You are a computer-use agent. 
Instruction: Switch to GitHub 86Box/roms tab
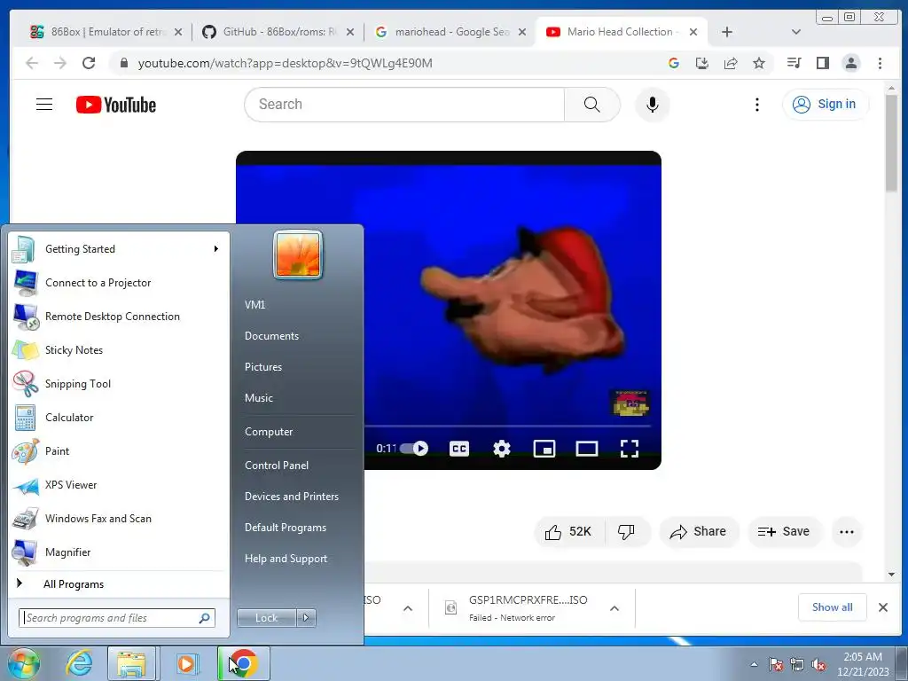pos(279,32)
